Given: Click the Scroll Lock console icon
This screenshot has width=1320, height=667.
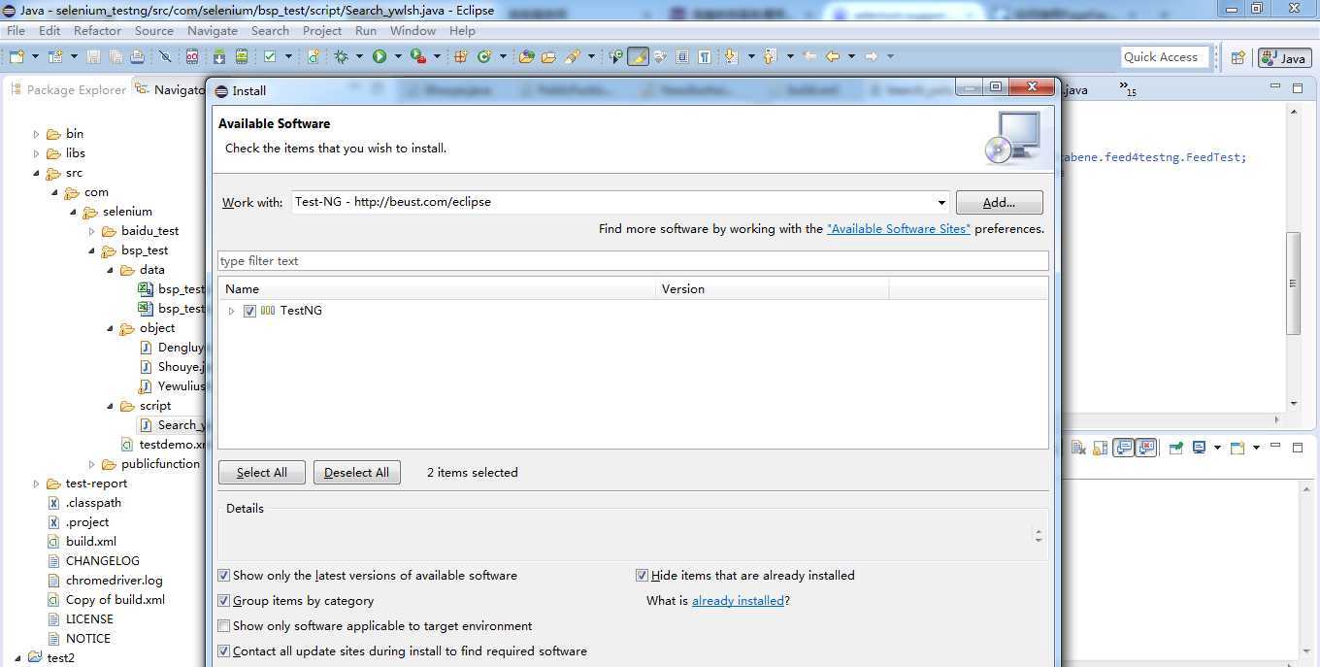Looking at the screenshot, I should pyautogui.click(x=1101, y=448).
